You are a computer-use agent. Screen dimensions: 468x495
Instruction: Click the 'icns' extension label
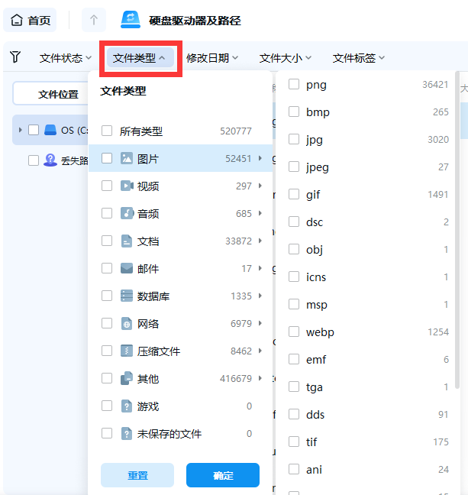pos(316,277)
